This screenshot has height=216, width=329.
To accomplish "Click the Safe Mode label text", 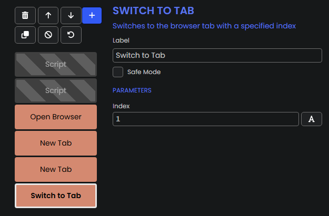I will 144,72.
